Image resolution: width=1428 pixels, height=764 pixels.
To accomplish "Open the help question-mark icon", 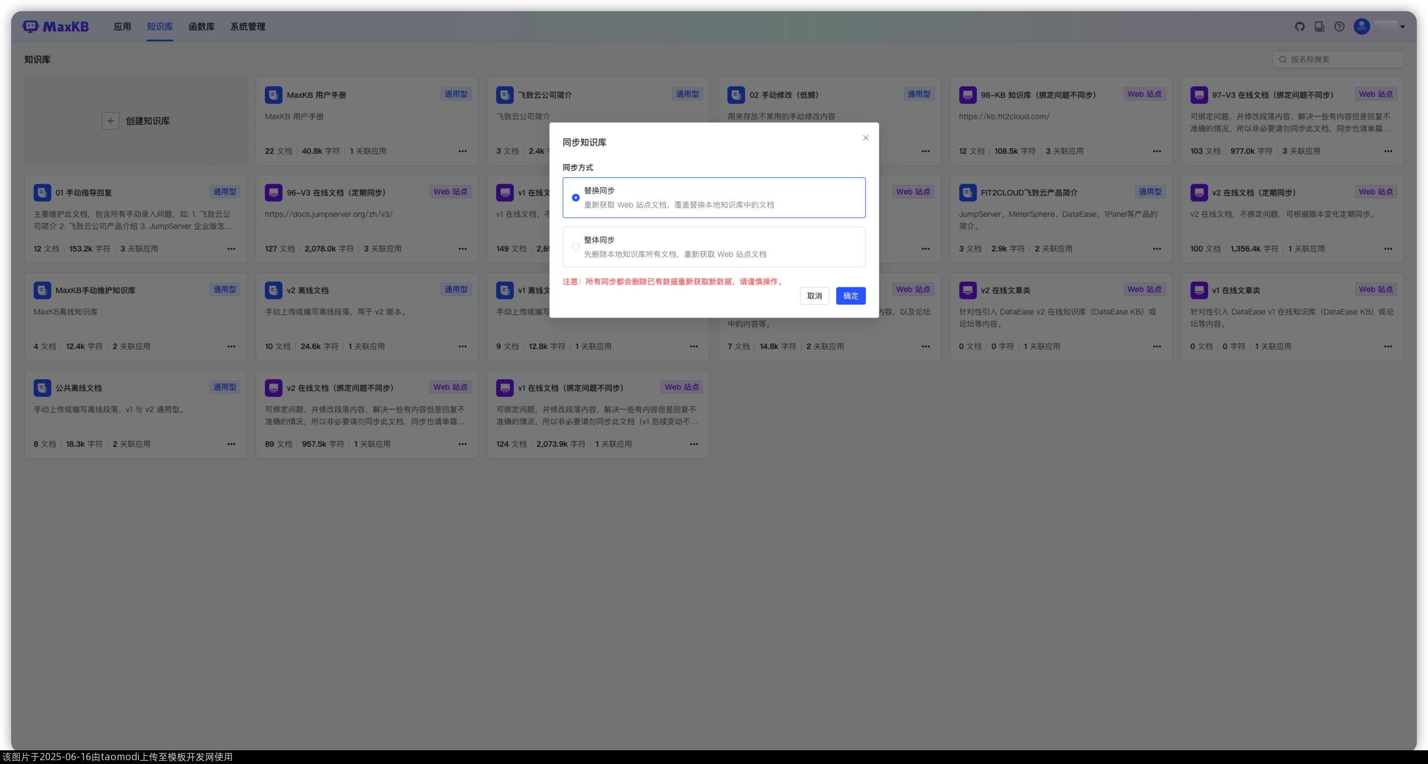I will 1340,26.
